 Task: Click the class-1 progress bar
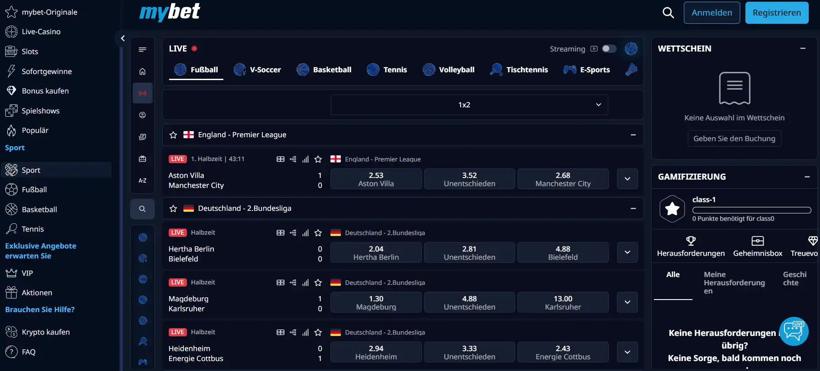(751, 210)
